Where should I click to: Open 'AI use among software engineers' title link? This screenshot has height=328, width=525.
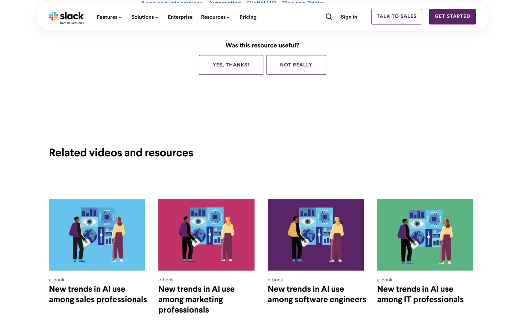click(317, 294)
